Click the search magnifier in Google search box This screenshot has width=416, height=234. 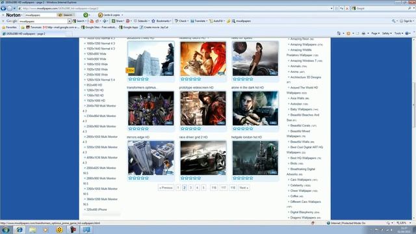click(x=409, y=8)
